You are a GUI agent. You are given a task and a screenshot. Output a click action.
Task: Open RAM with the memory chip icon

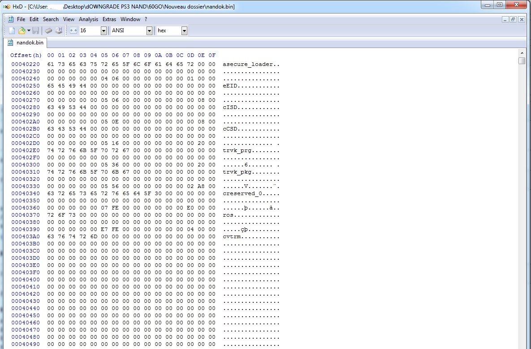tap(48, 31)
